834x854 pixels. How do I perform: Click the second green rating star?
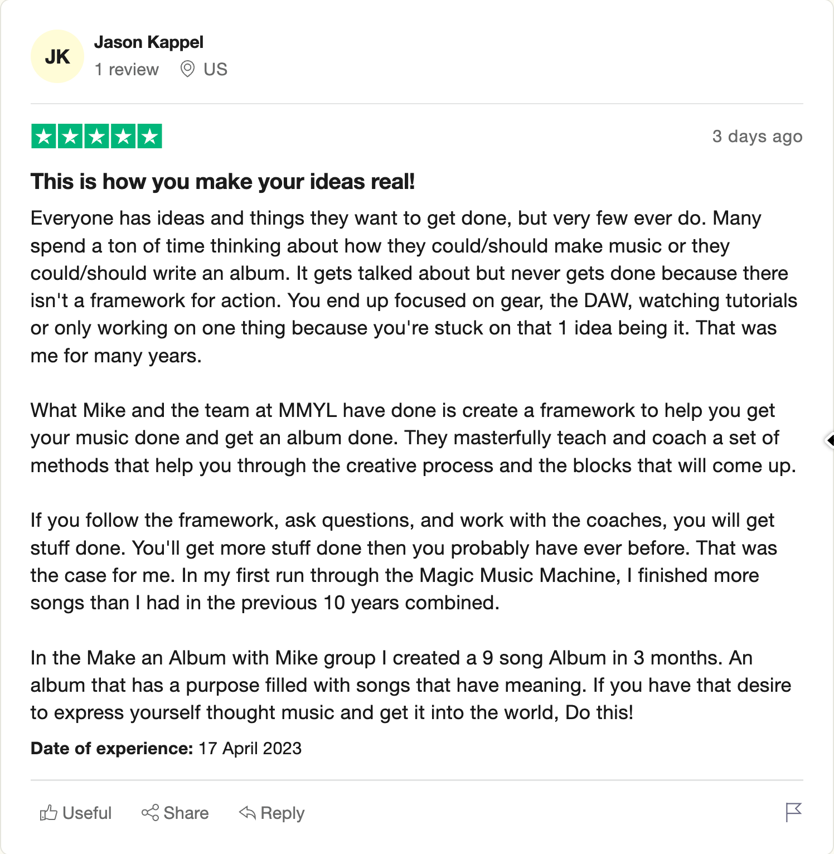71,137
